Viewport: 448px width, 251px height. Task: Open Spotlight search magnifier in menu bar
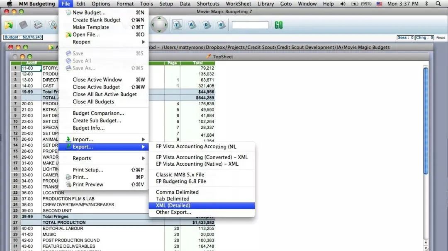click(438, 4)
